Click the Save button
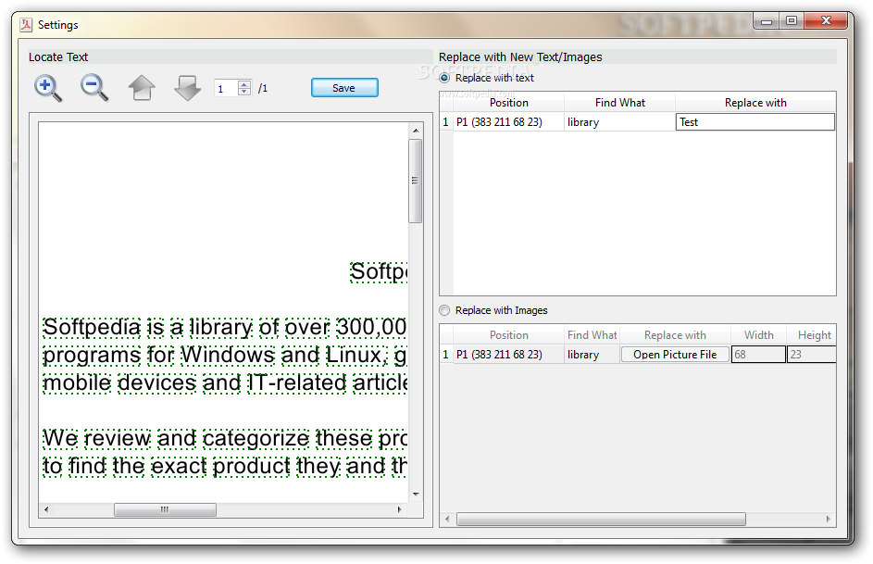 344,87
